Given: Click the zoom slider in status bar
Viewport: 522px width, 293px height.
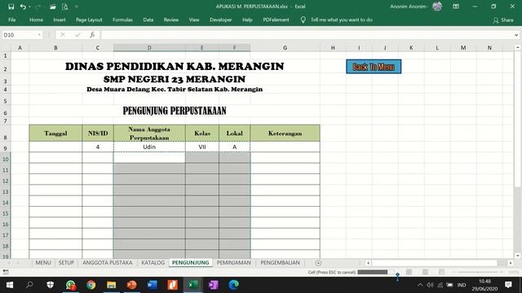Looking at the screenshot, I should click(478, 272).
